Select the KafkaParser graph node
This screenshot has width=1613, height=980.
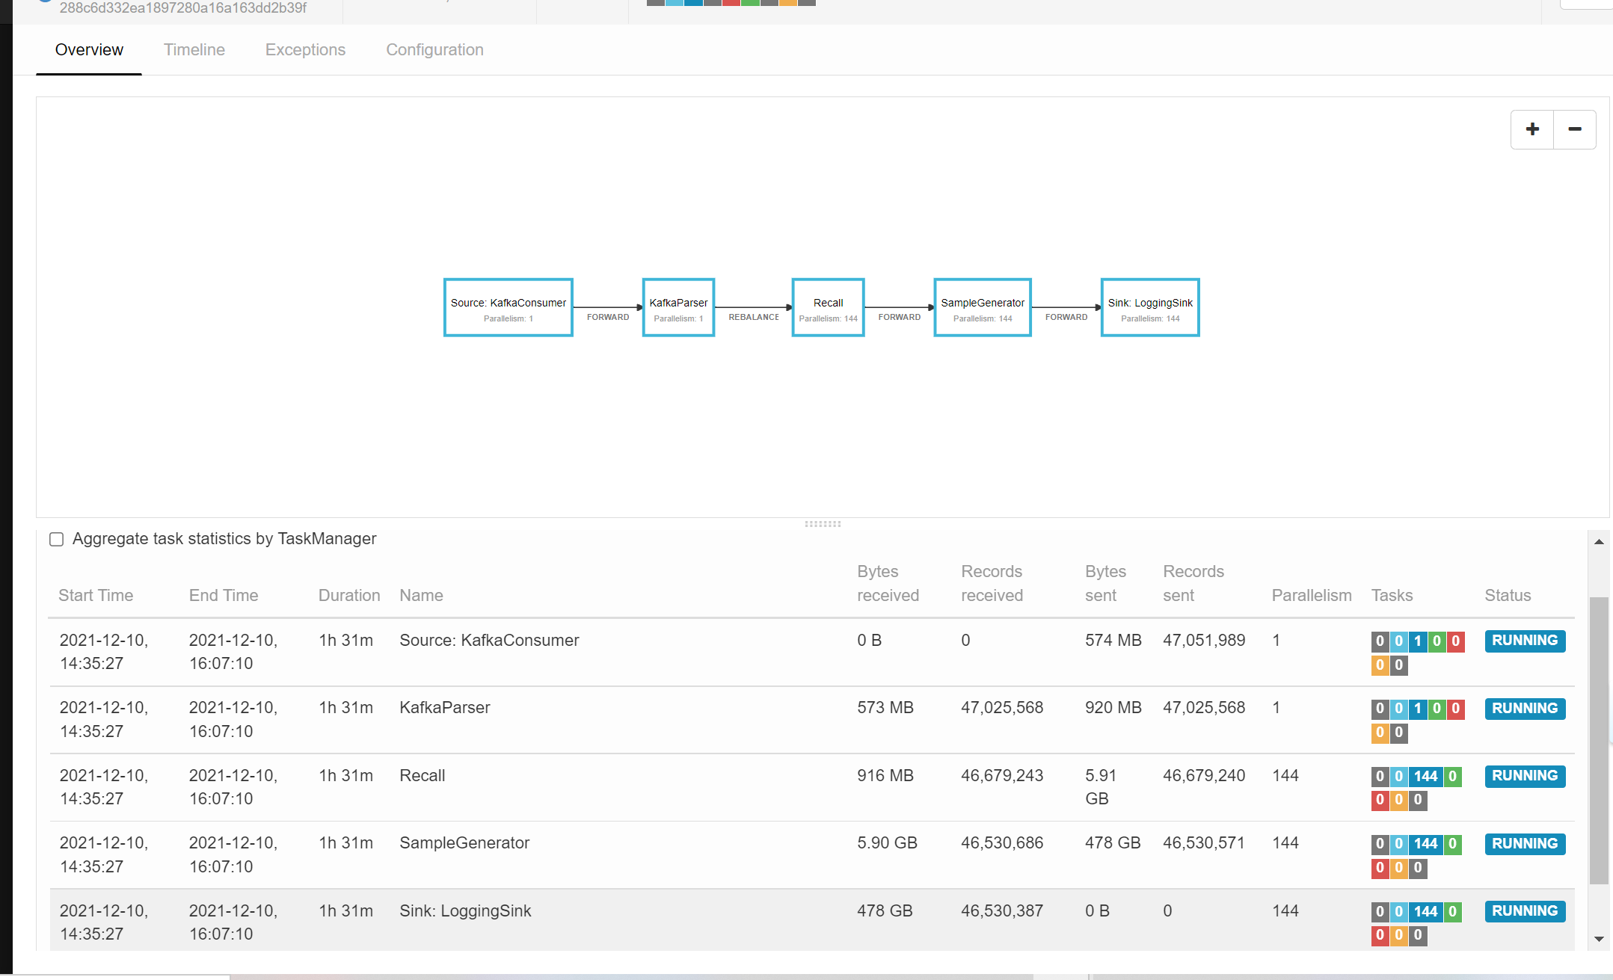click(x=678, y=307)
